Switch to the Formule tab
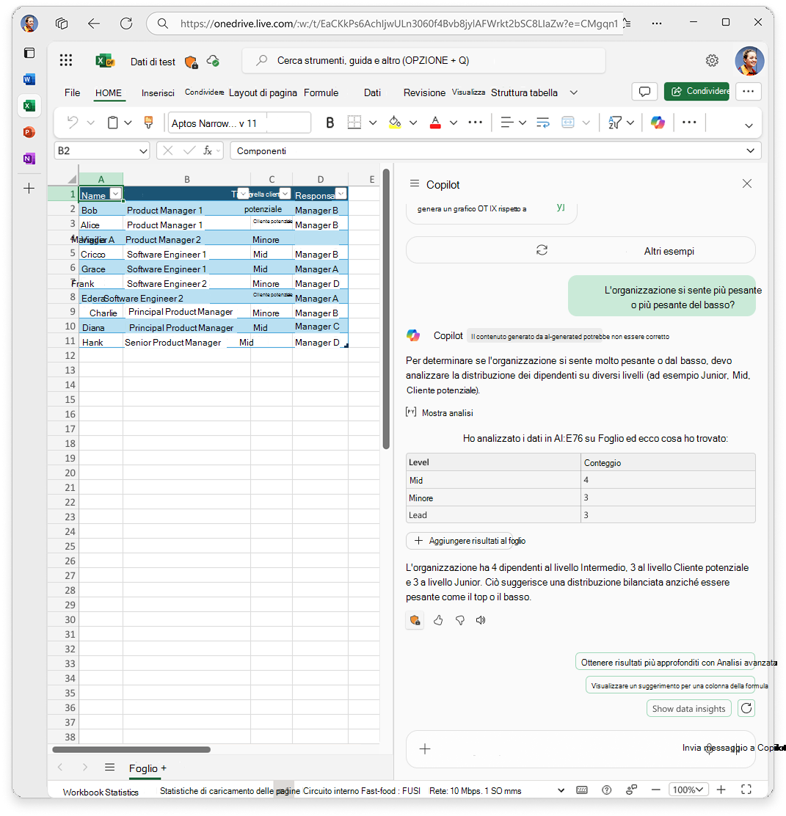The height and width of the screenshot is (816, 786). click(x=321, y=92)
